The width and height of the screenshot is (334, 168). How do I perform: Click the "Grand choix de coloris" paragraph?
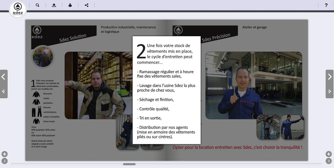click(x=42, y=144)
